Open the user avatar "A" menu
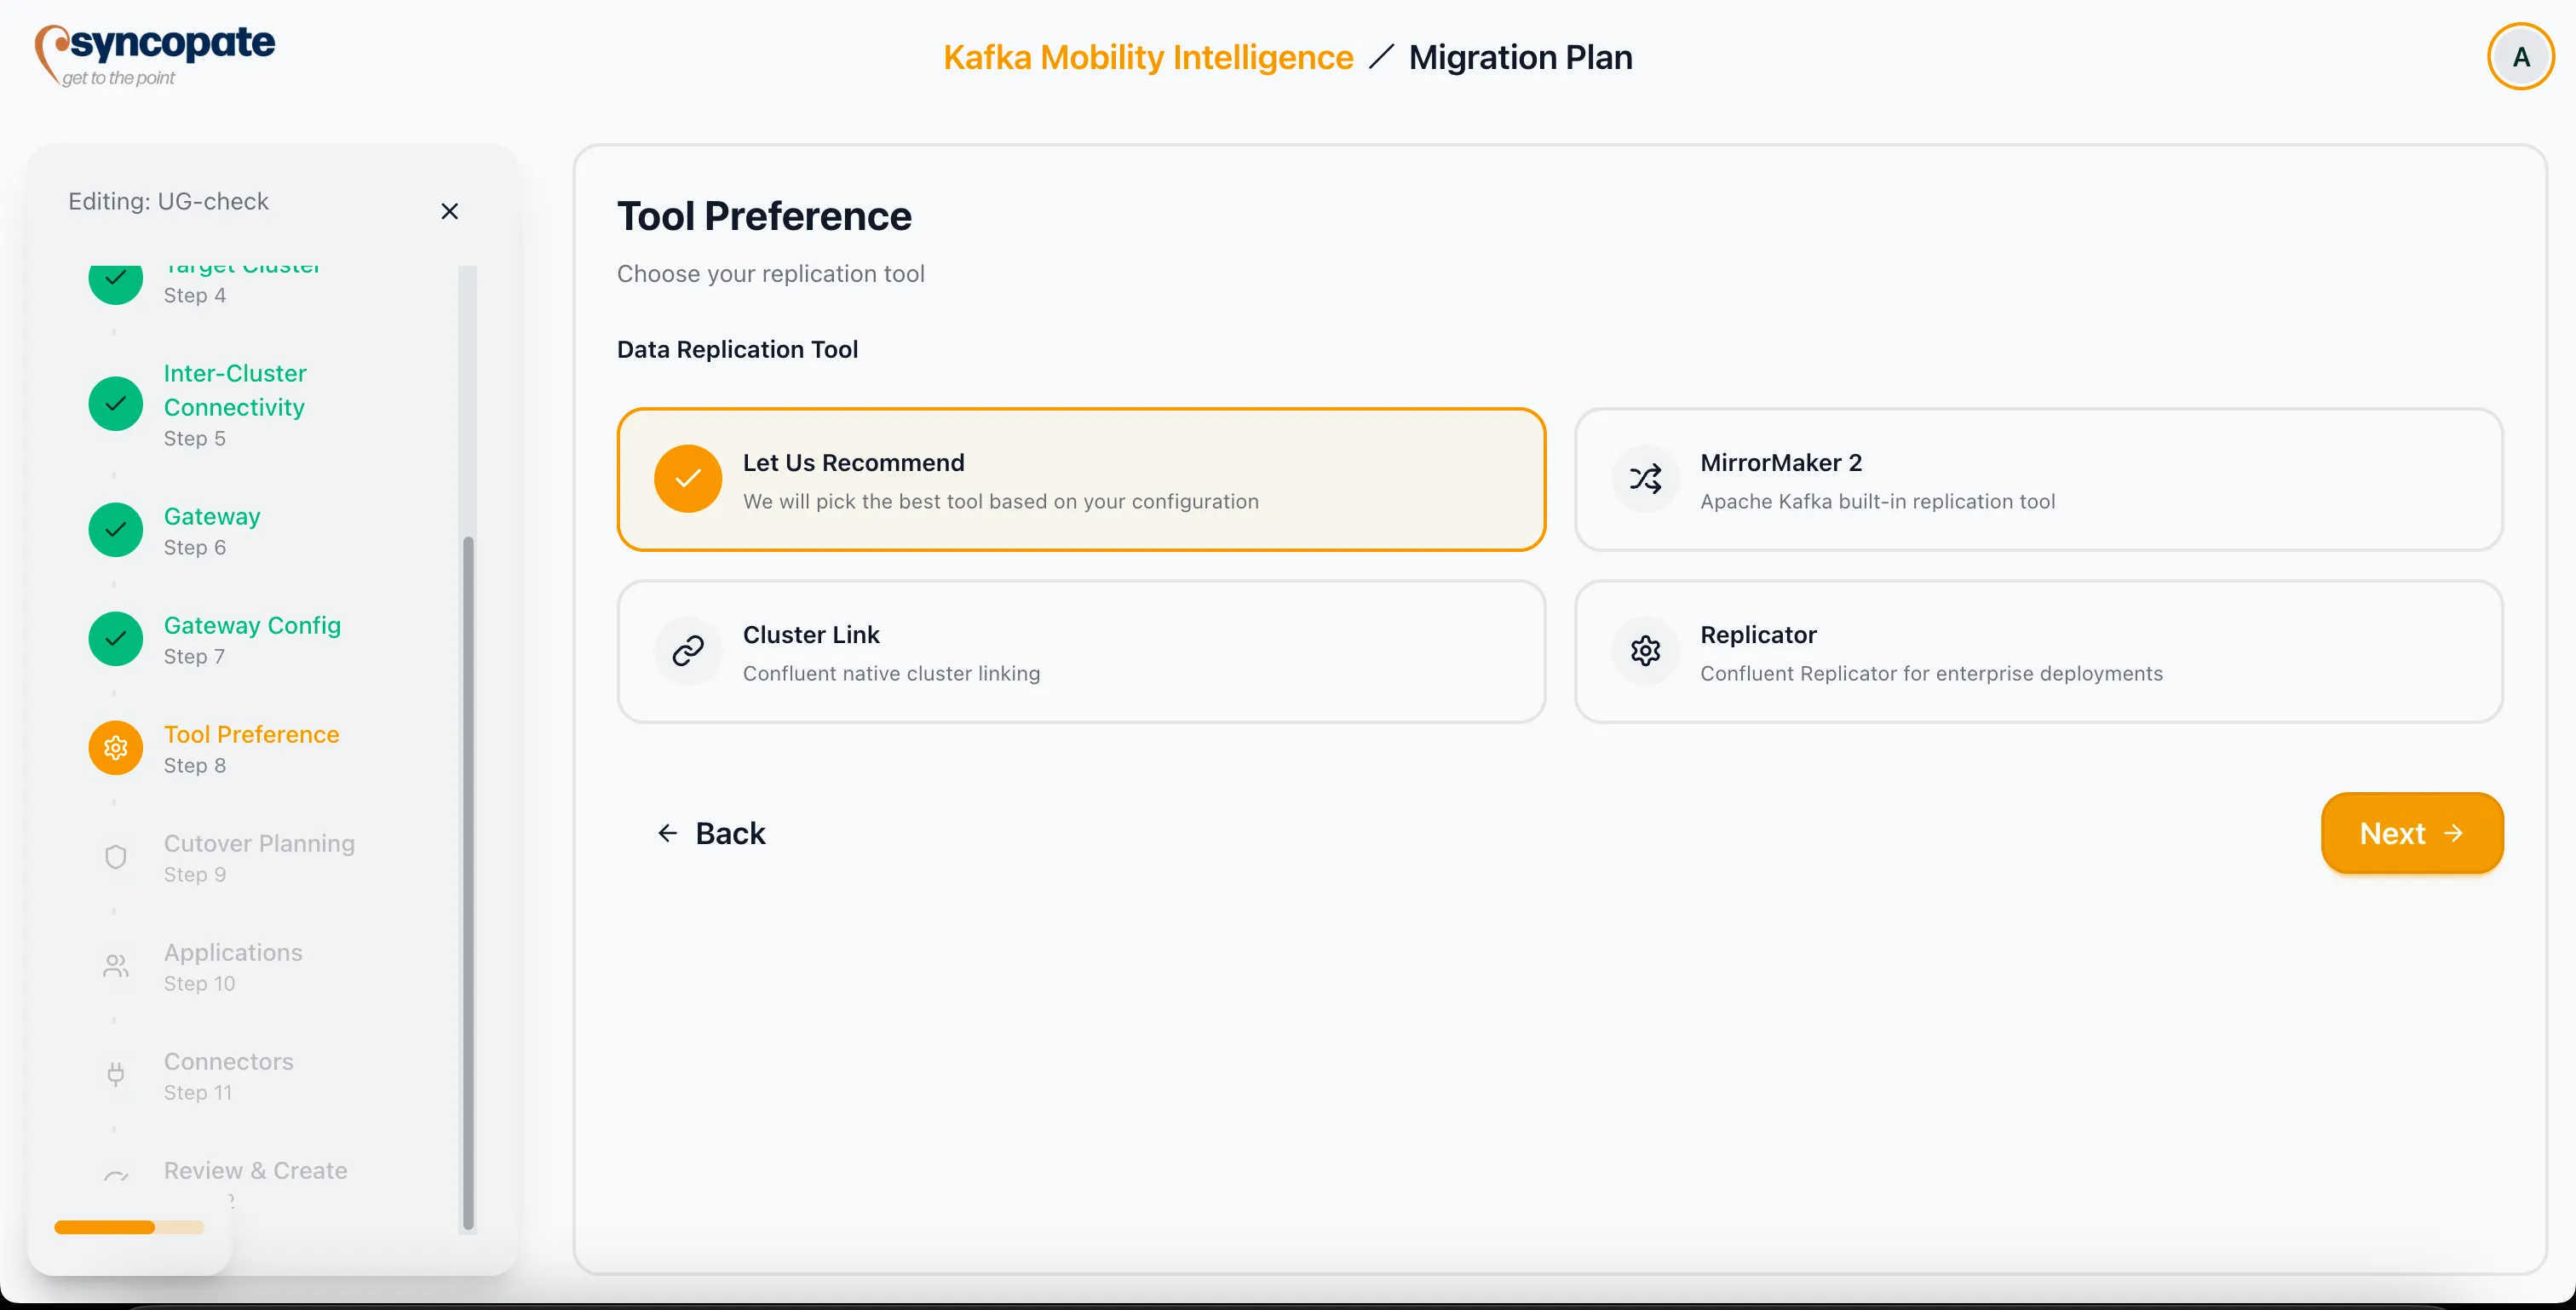The width and height of the screenshot is (2576, 1310). tap(2520, 57)
